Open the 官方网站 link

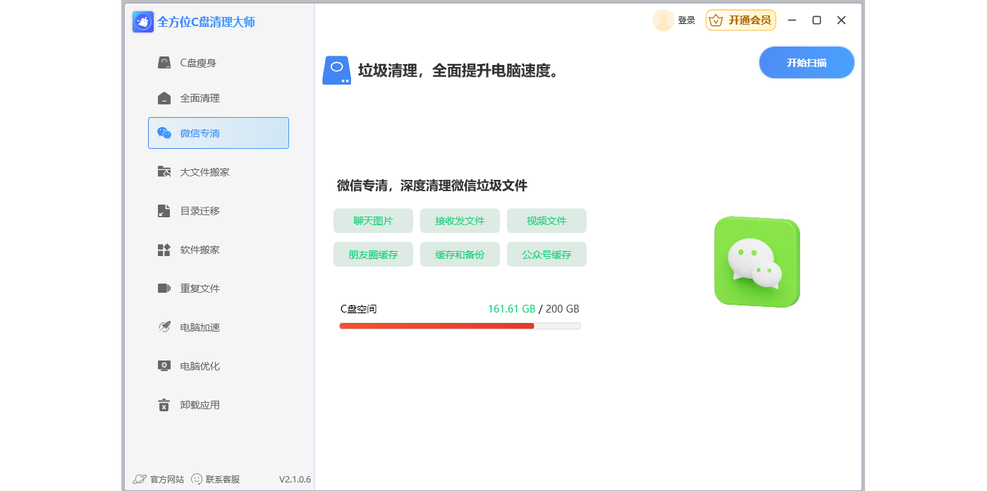coord(159,479)
